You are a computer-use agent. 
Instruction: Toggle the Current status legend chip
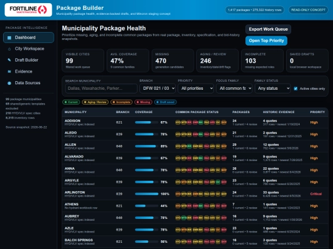pos(71,102)
